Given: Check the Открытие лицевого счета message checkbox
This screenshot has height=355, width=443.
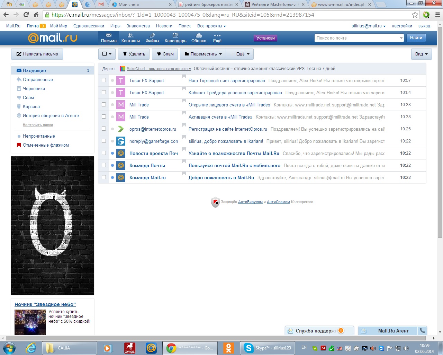Looking at the screenshot, I should tap(104, 104).
